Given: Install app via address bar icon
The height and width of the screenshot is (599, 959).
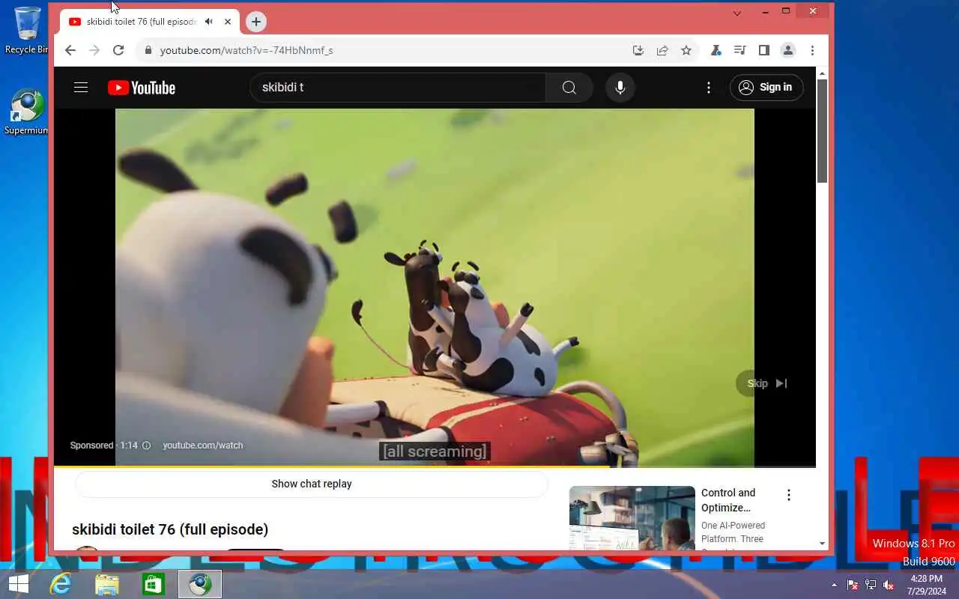Looking at the screenshot, I should (638, 50).
